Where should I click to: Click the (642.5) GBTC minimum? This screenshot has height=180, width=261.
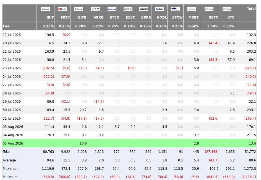[213, 177]
